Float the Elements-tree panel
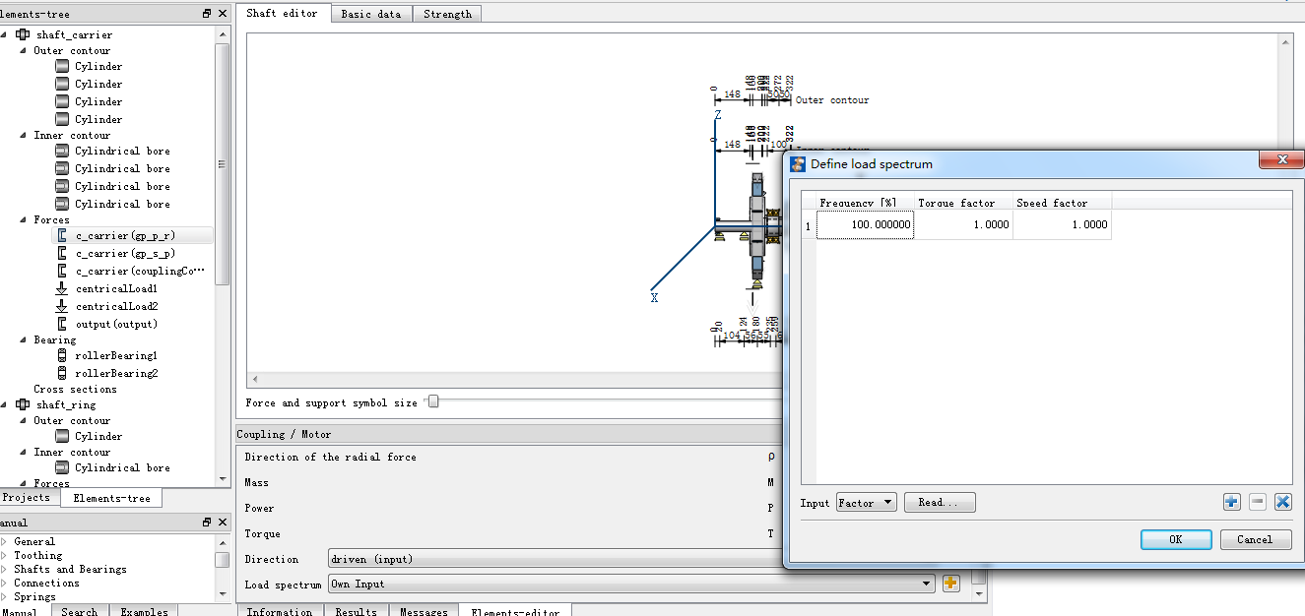Viewport: 1305px width, 616px height. [x=206, y=14]
